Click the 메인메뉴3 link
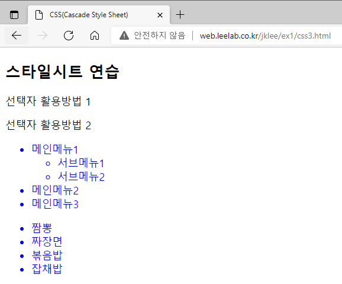The width and height of the screenshot is (342, 284). coord(55,204)
